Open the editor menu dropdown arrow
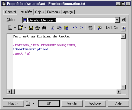This screenshot has width=132, height=110. click(x=15, y=28)
